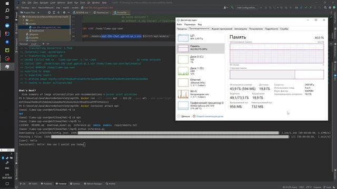Image resolution: width=337 pixels, height=189 pixels.
Task: Switch to Подробности tab in Task Manager
Action: point(271,29)
